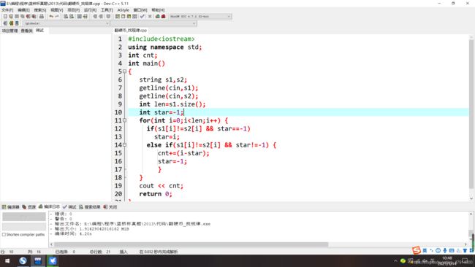Open the AStyle menu

coord(123,10)
